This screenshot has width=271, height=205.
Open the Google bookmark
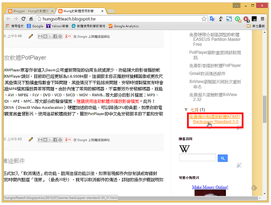click(35, 26)
